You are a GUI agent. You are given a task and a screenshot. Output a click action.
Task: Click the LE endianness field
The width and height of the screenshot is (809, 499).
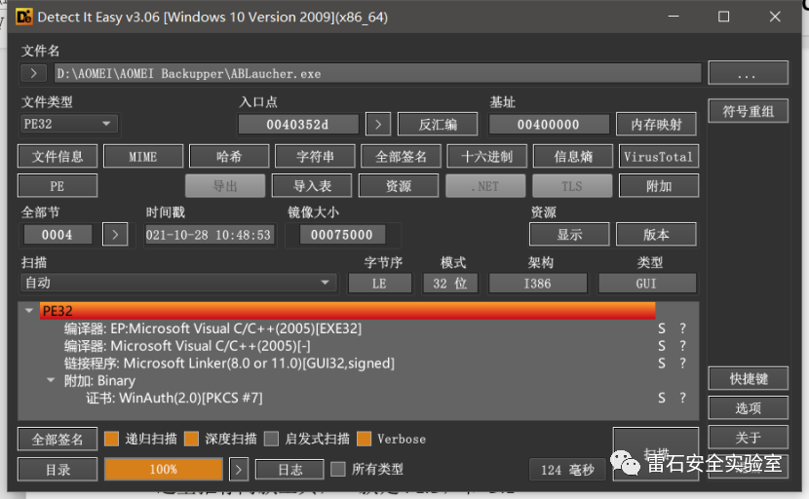tap(380, 284)
